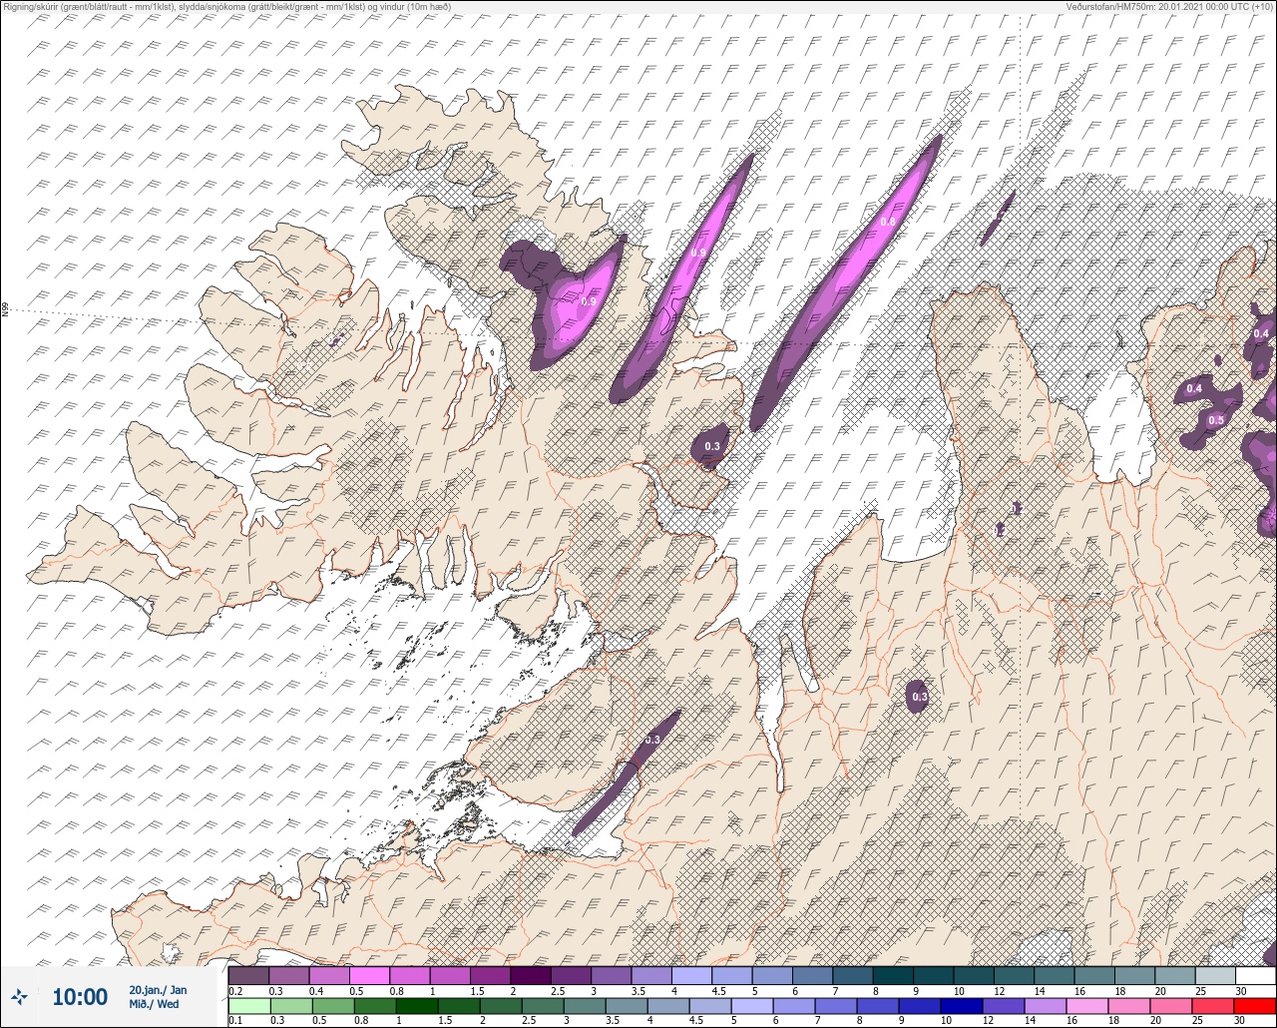Image resolution: width=1277 pixels, height=1028 pixels.
Task: Click the date text '20.jan./ Jan'
Action: coord(158,990)
